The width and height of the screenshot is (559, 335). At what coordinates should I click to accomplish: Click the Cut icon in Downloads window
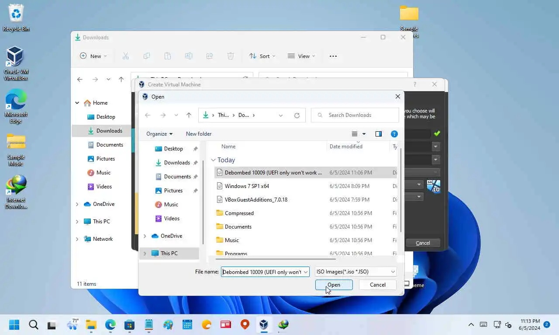point(126,56)
